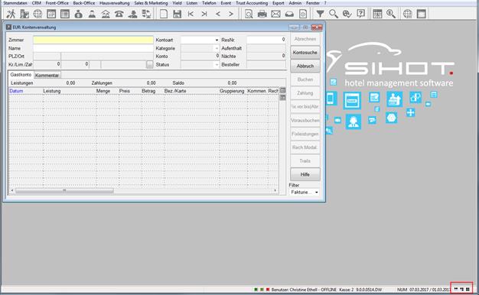Switch to the Kommentar tab

click(x=47, y=75)
